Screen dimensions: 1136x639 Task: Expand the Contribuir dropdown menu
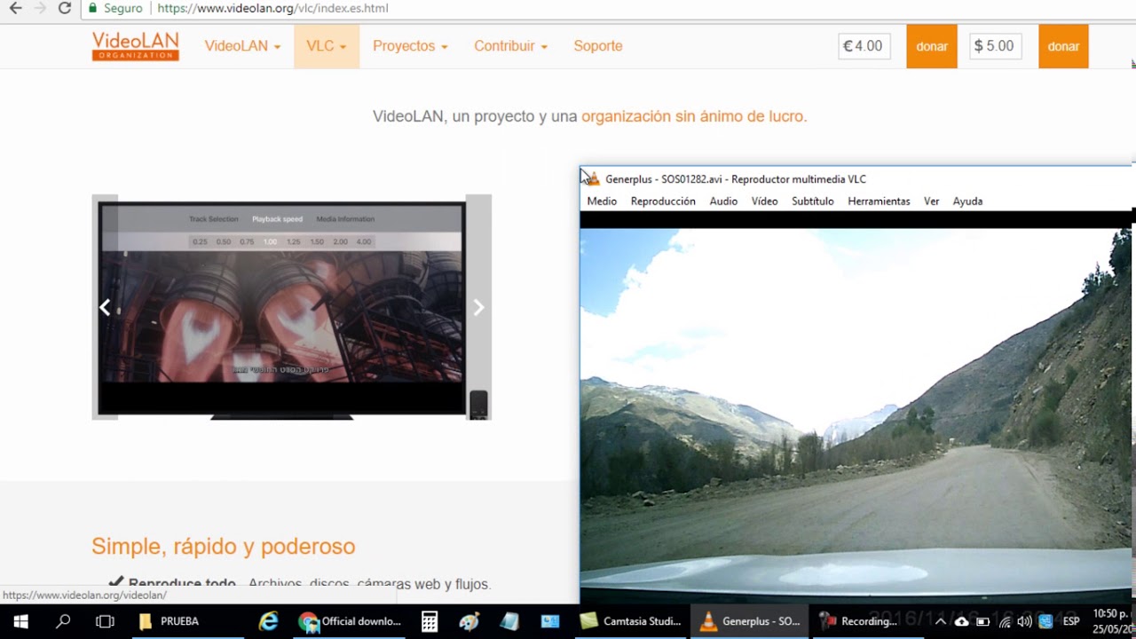[510, 46]
